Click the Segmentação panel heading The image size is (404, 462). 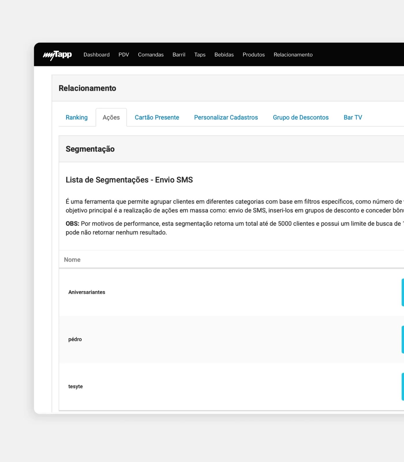click(90, 149)
